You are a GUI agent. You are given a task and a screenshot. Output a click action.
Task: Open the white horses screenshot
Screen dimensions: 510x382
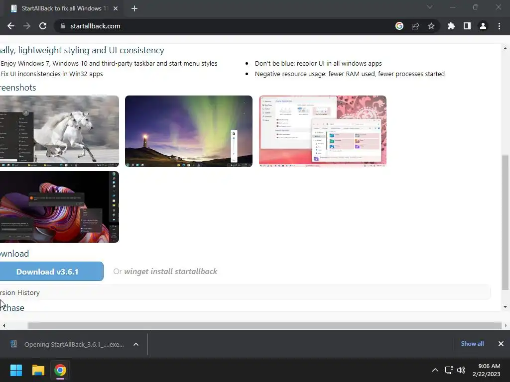60,131
